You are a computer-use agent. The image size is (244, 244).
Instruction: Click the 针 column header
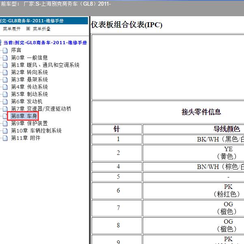click(117, 129)
